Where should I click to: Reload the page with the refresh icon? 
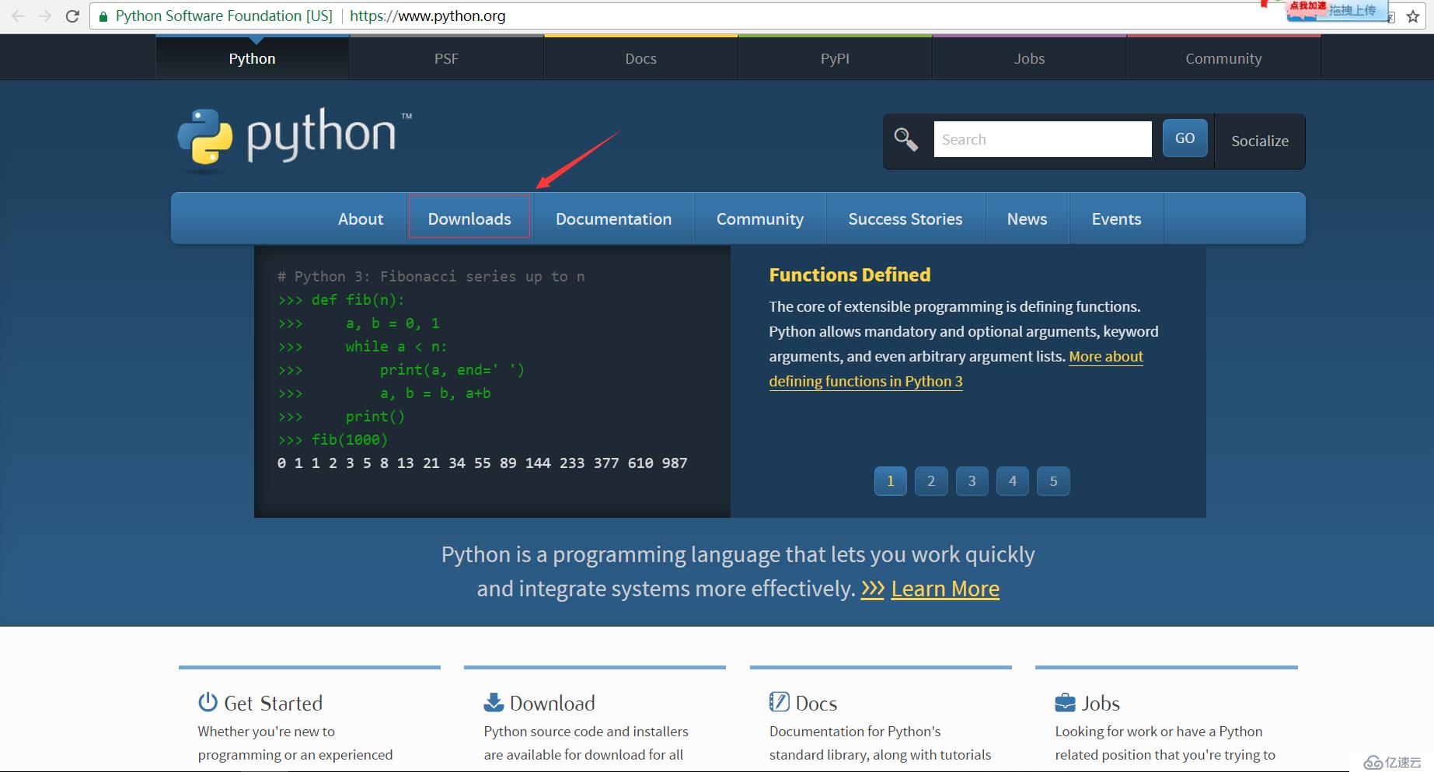pos(72,16)
